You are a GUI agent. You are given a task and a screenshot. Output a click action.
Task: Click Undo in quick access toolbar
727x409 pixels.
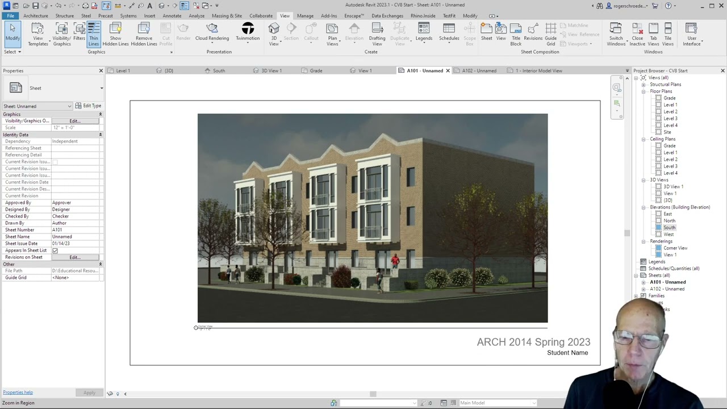coord(58,6)
